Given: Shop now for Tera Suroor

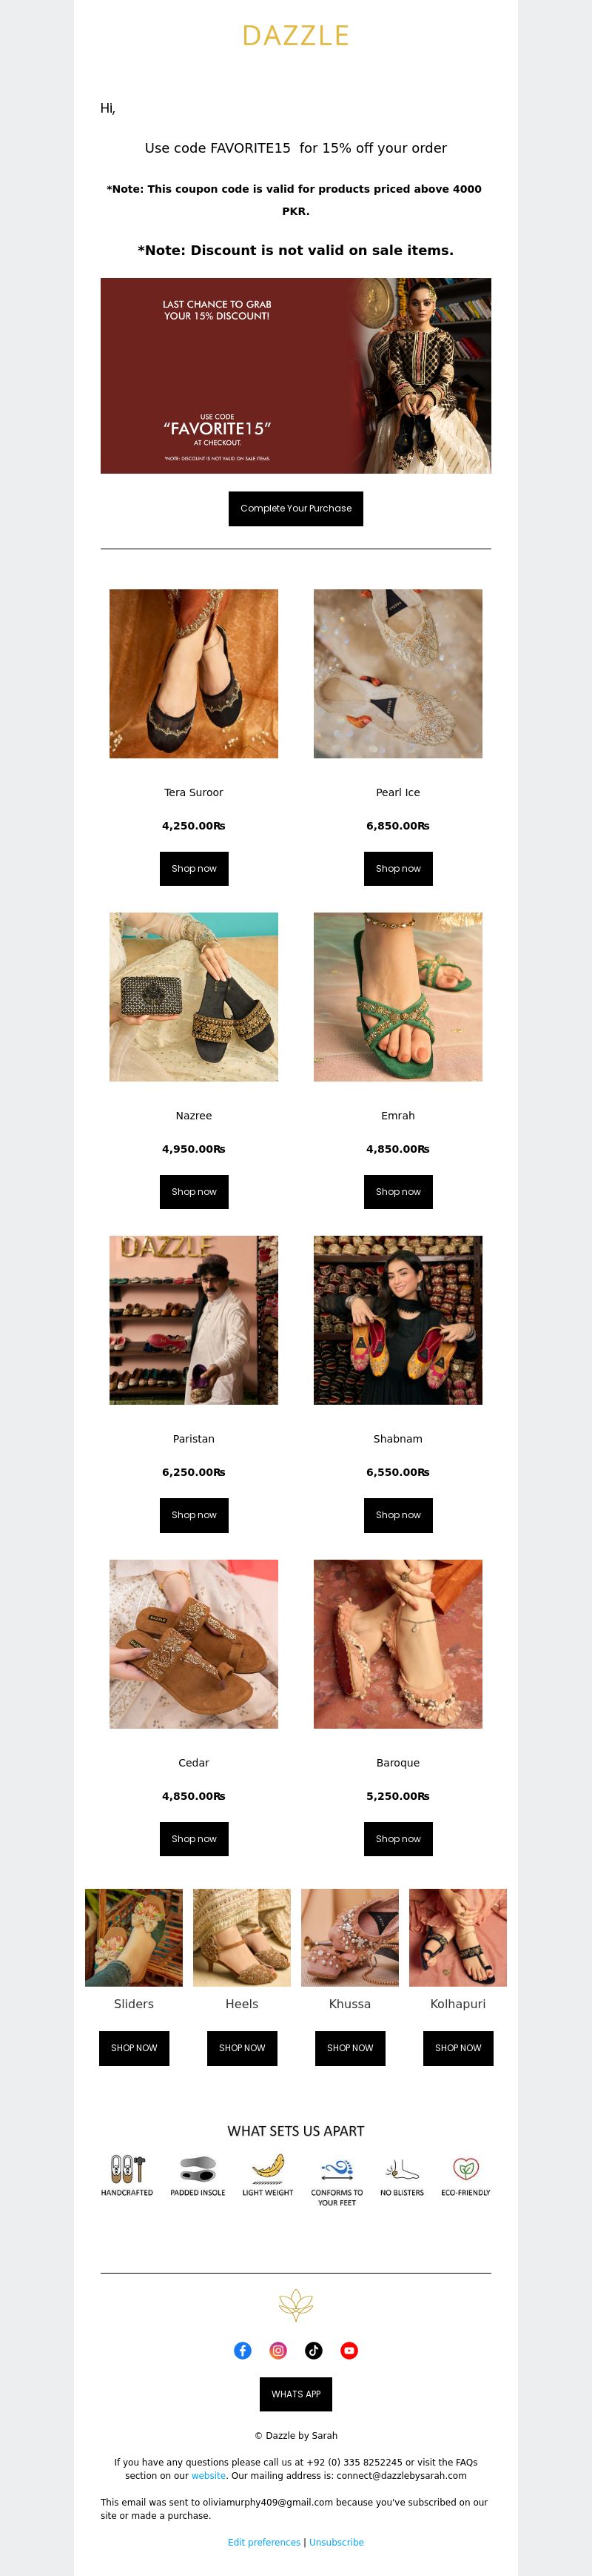Looking at the screenshot, I should click(x=194, y=868).
